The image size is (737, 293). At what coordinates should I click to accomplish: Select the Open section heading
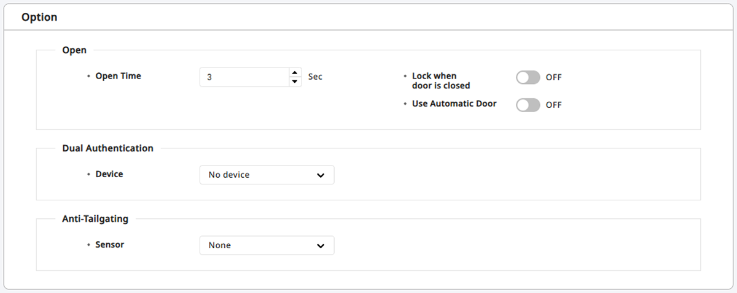click(x=74, y=50)
